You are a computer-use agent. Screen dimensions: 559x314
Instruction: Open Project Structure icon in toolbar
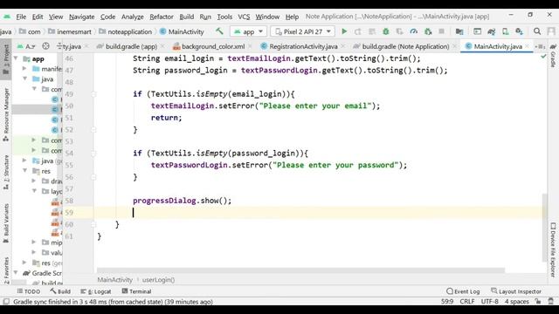point(459,31)
